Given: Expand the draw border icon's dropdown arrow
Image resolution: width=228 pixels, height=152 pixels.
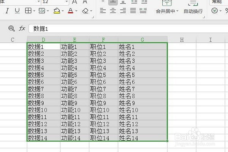Looking at the screenshot, I should click(48, 11).
